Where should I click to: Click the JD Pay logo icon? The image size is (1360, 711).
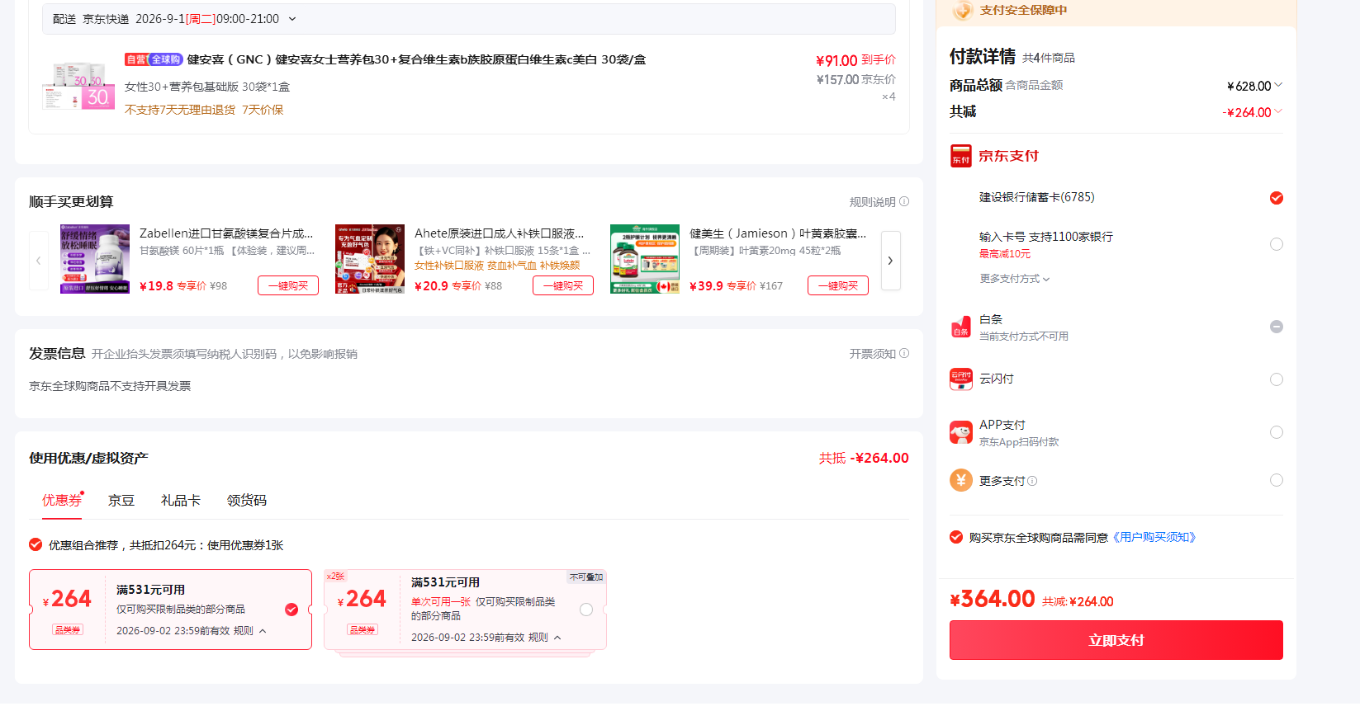960,156
